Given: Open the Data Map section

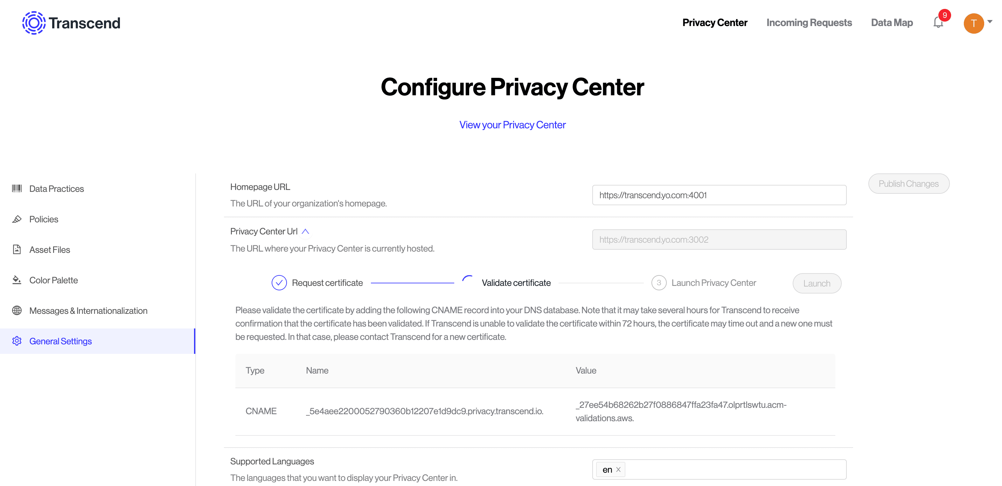Looking at the screenshot, I should tap(892, 23).
